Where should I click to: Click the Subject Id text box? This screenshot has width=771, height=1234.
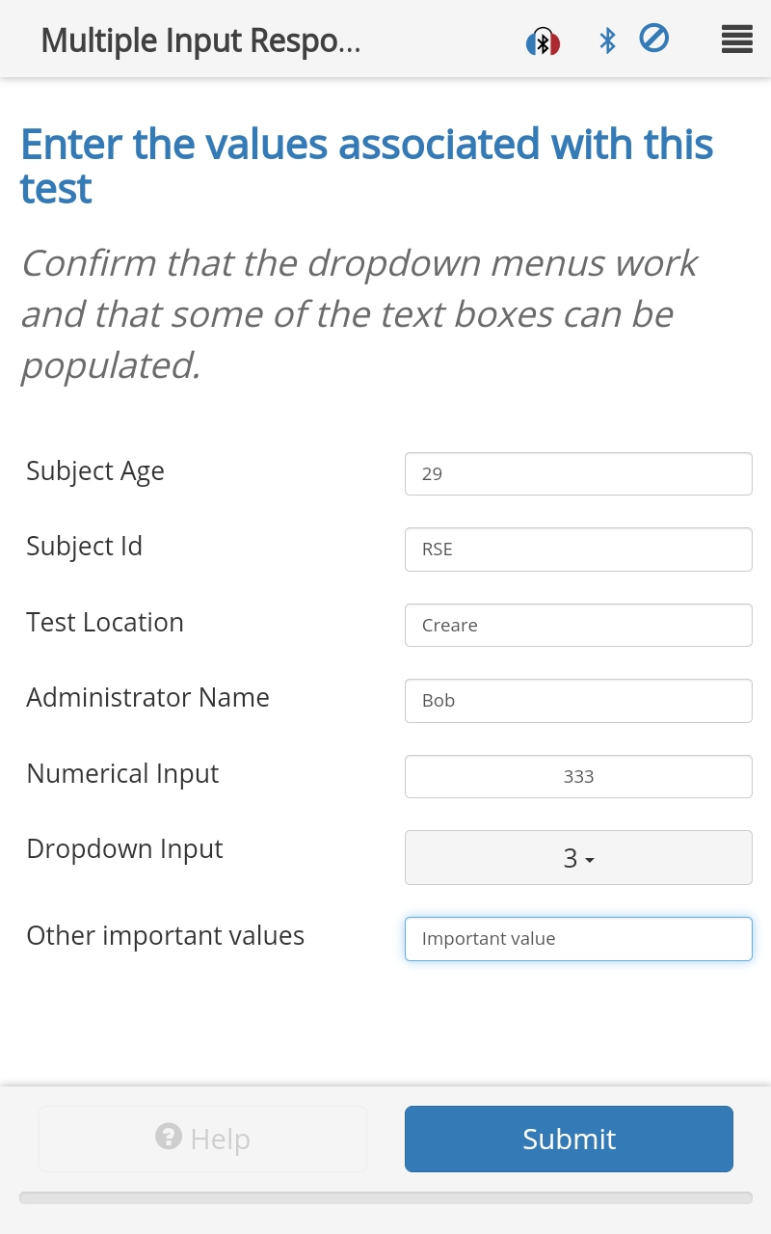point(578,550)
